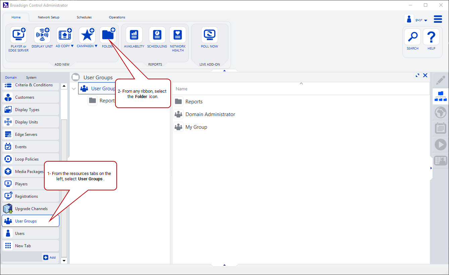Viewport: 449px width, 275px height.
Task: Expand the User Groups panel to full view
Action: click(x=417, y=76)
